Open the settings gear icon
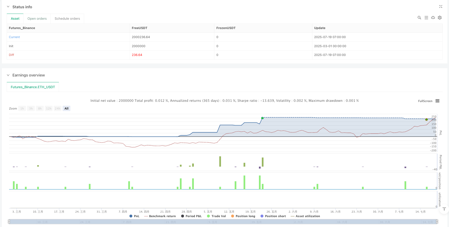Screen dimensions: 449x227 440,18
